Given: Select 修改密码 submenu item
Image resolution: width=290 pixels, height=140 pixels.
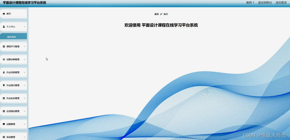Looking at the screenshot, I should point(13,37).
